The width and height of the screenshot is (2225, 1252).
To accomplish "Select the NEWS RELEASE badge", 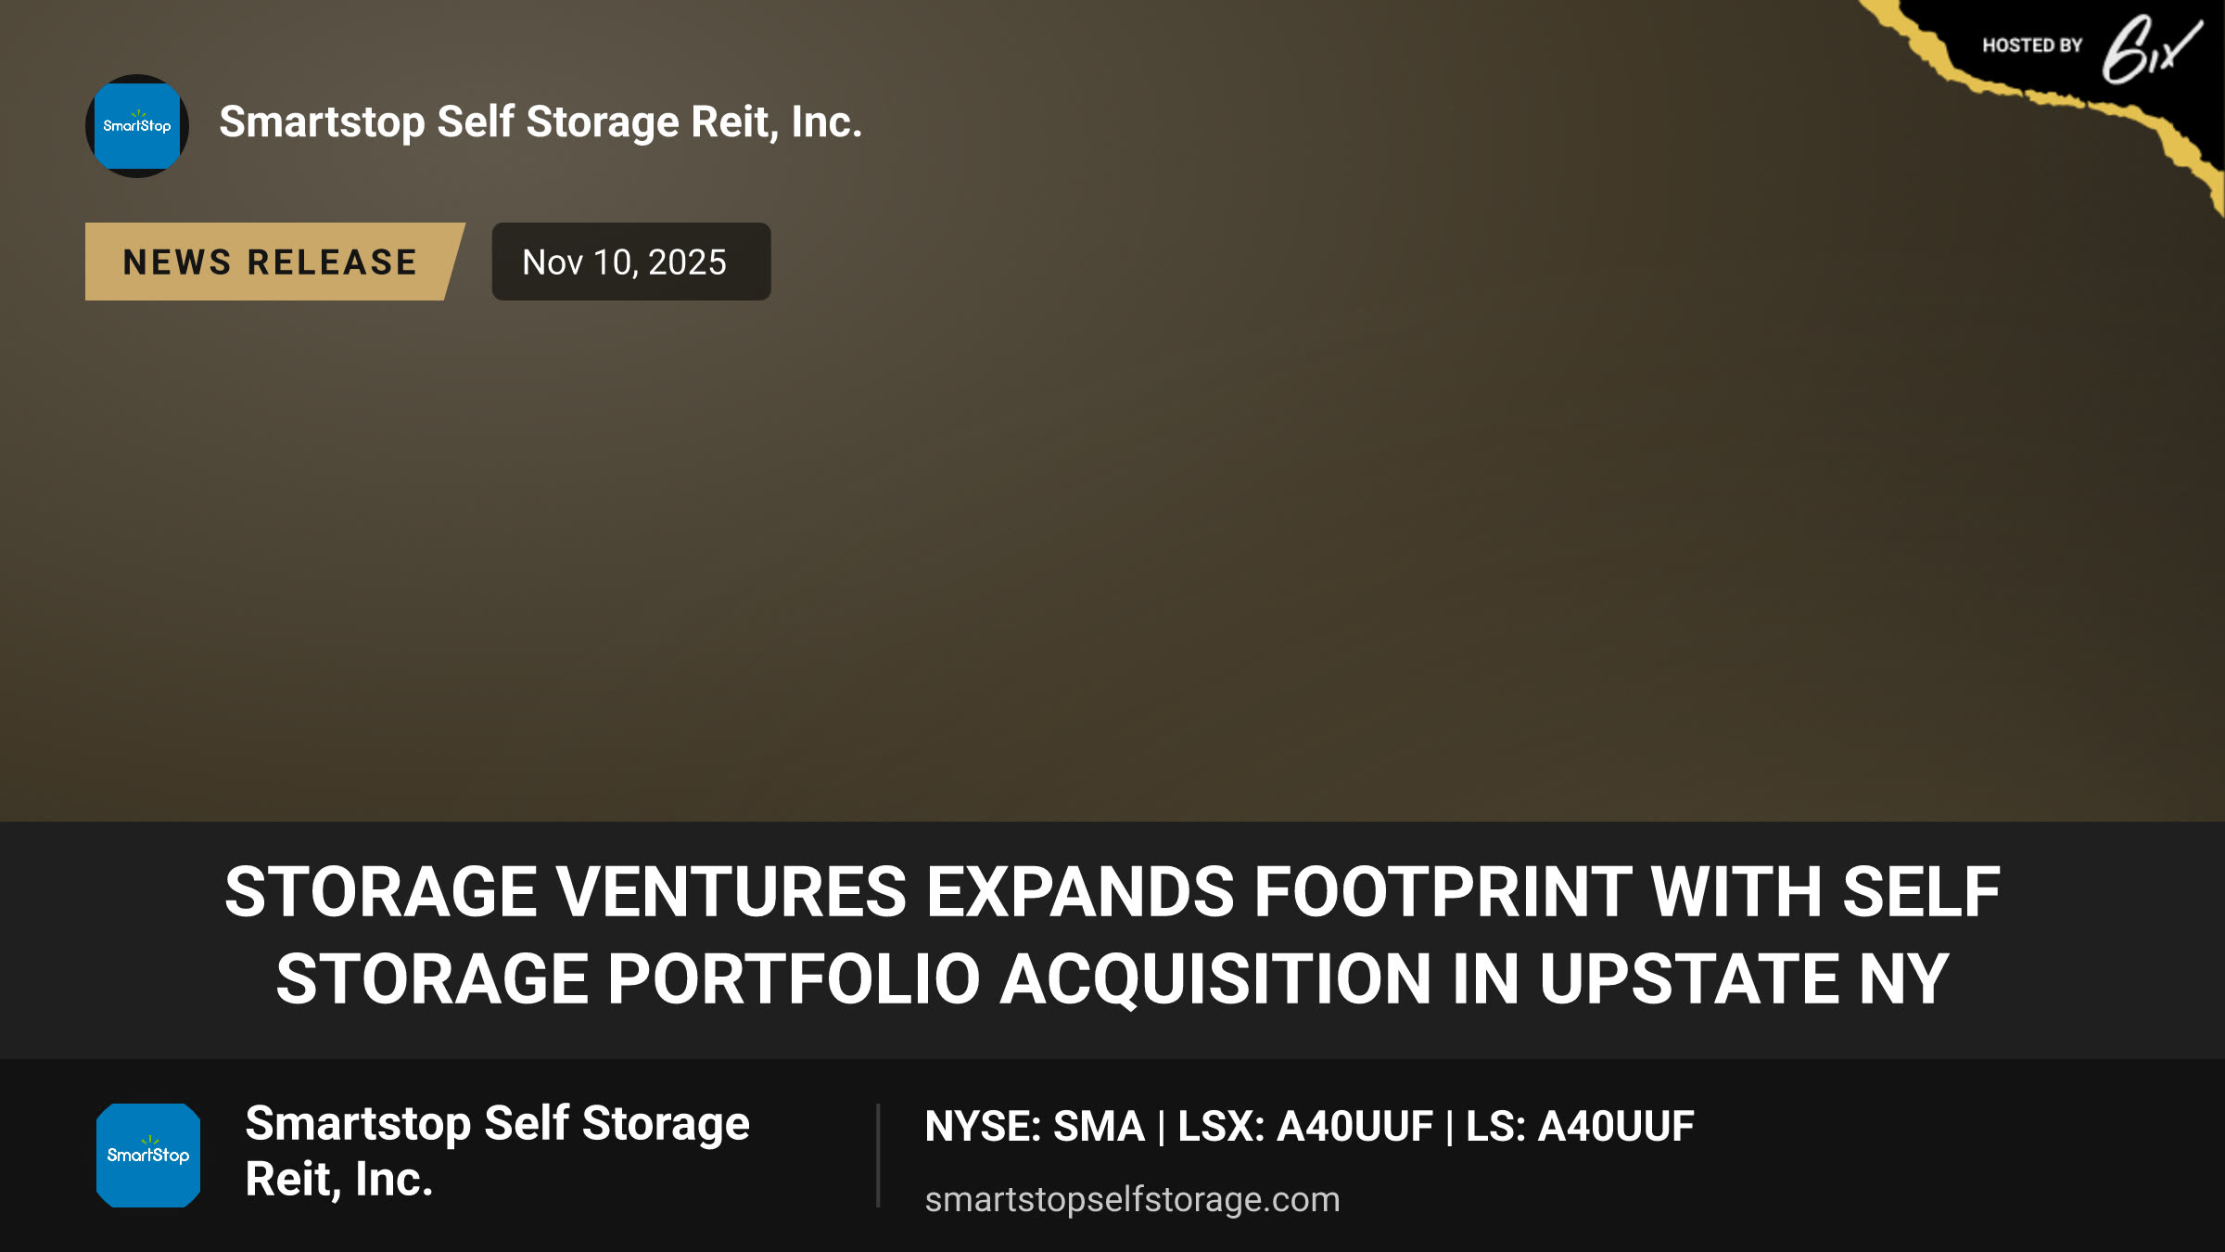I will pyautogui.click(x=274, y=262).
